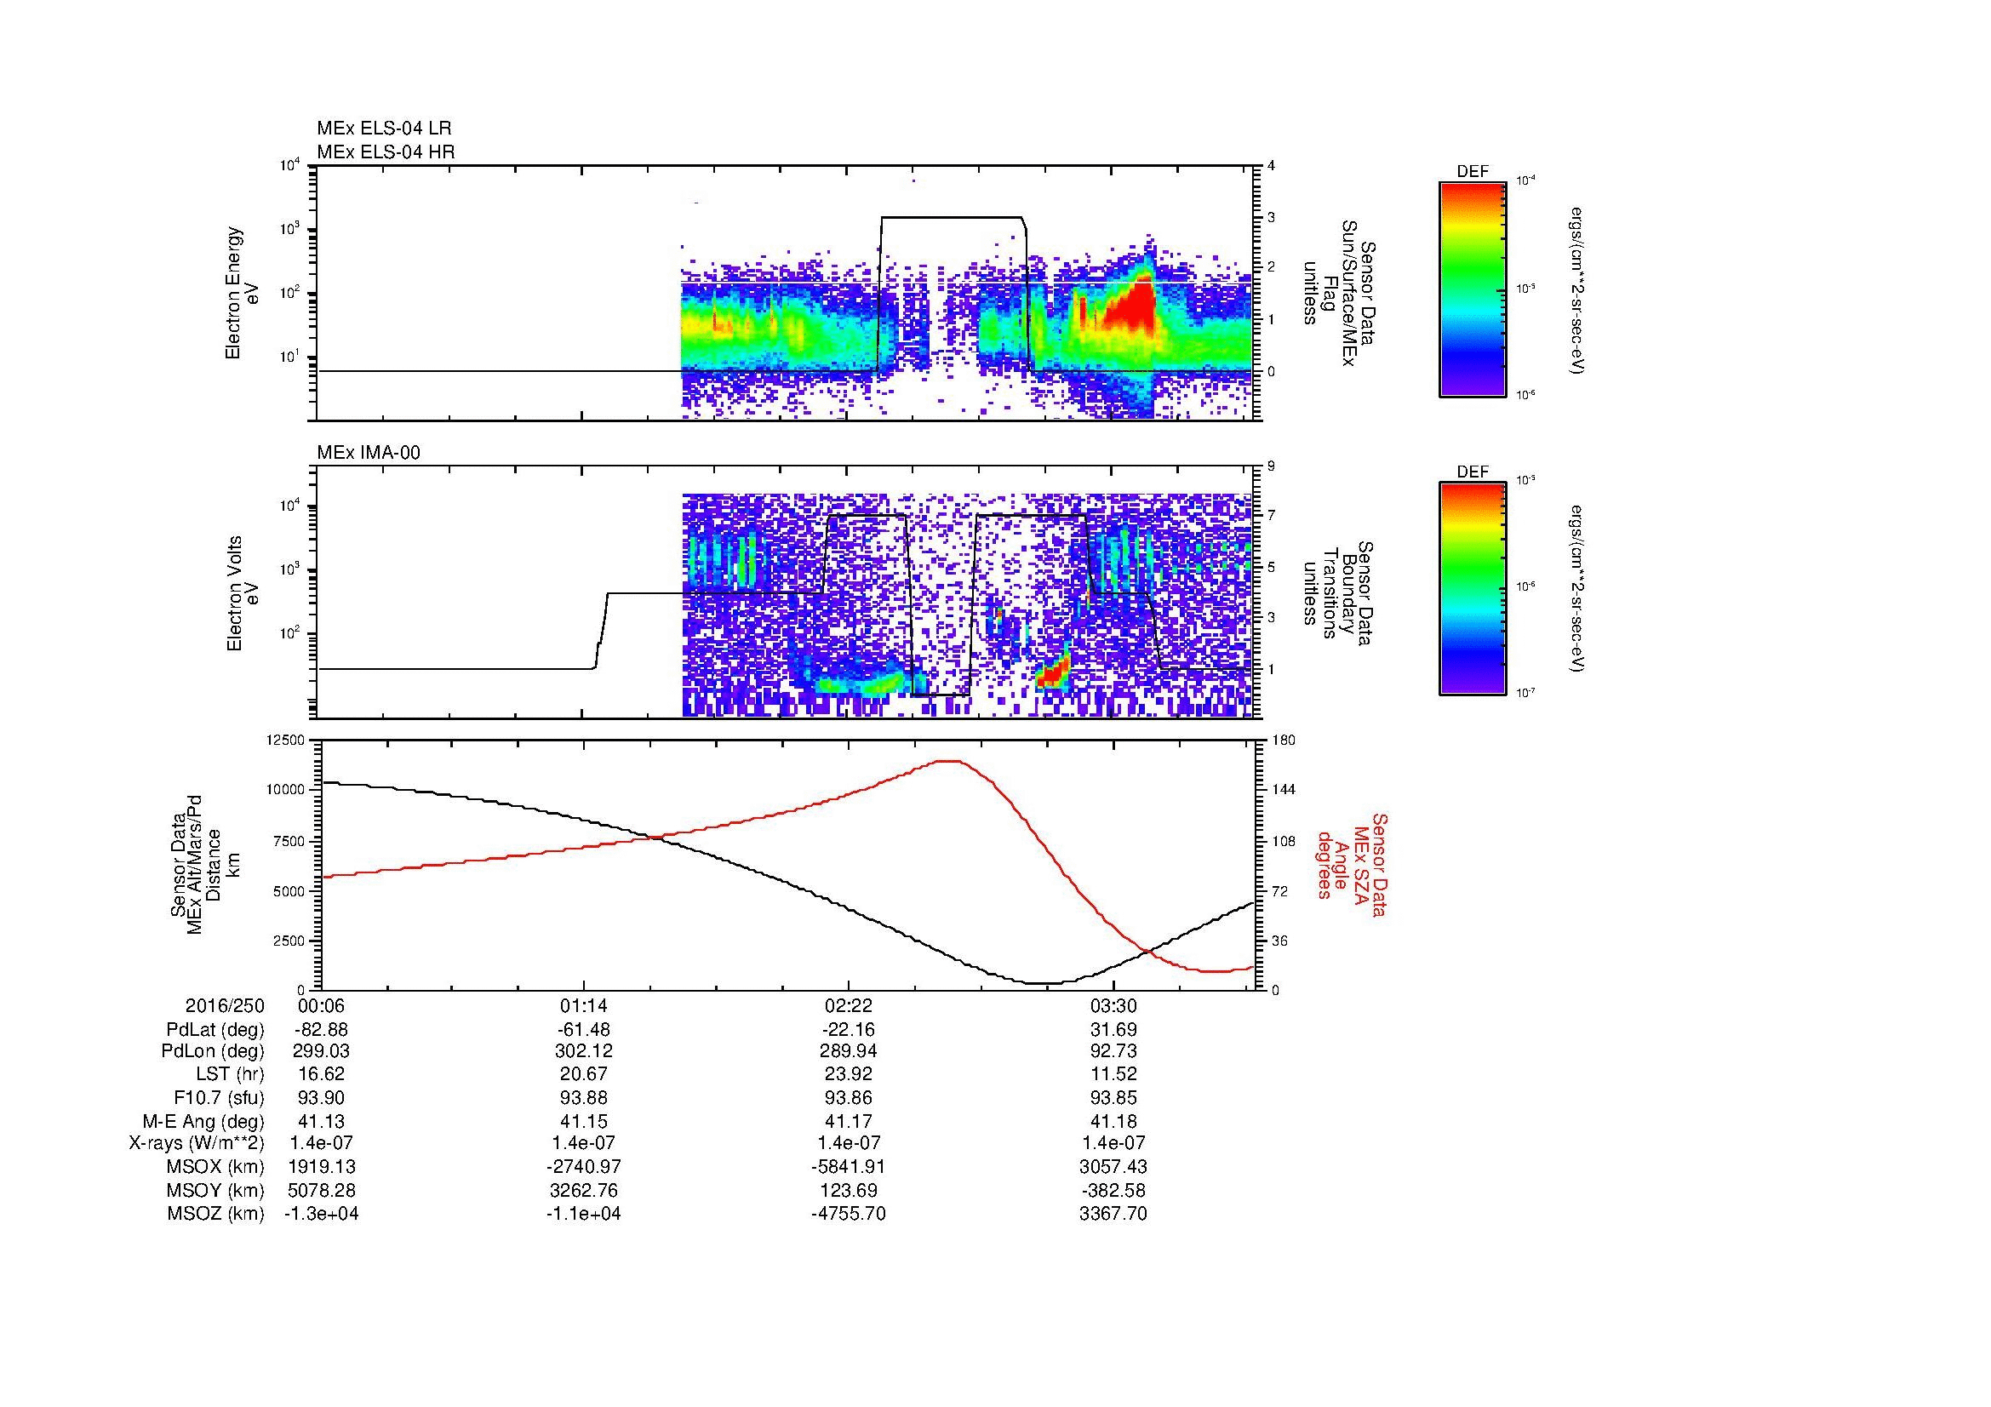Click the red MEx SZA Angle label
1991x1407 pixels.
[x=1351, y=864]
